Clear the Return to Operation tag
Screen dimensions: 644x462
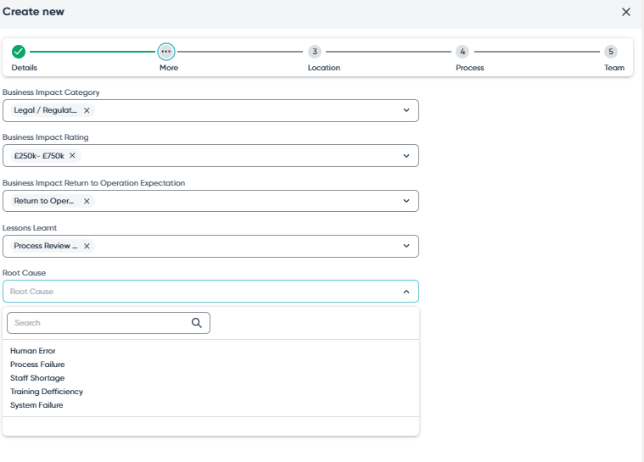pyautogui.click(x=87, y=201)
